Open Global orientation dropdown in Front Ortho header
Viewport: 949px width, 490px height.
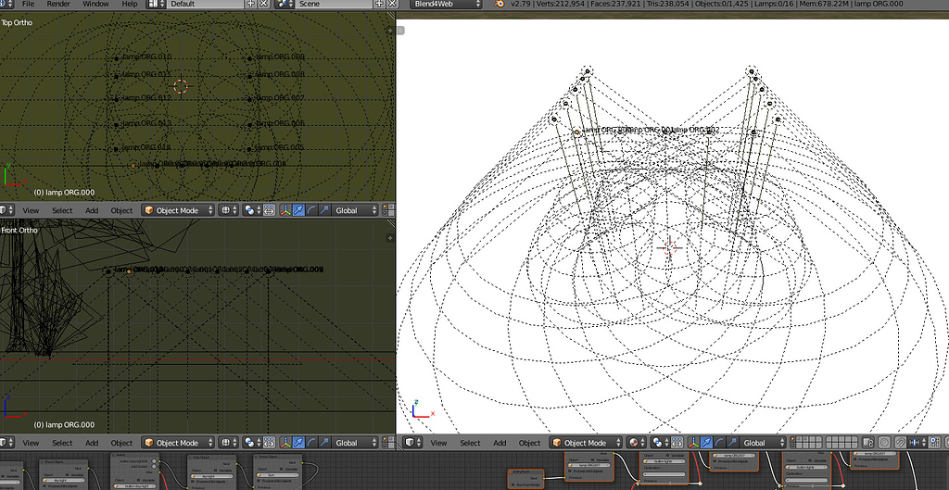pyautogui.click(x=356, y=443)
